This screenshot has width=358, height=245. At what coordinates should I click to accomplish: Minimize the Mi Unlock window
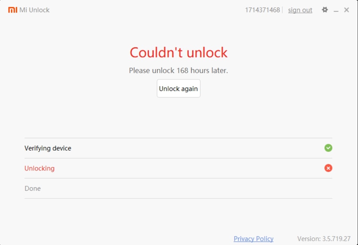coord(336,10)
